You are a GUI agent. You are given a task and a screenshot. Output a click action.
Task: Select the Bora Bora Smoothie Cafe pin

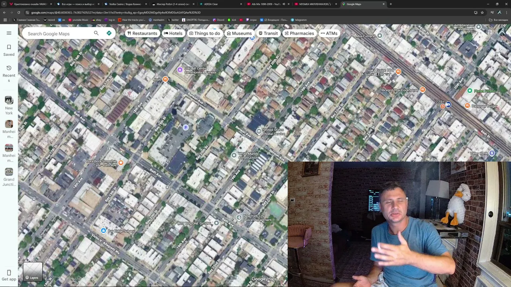tap(121, 163)
